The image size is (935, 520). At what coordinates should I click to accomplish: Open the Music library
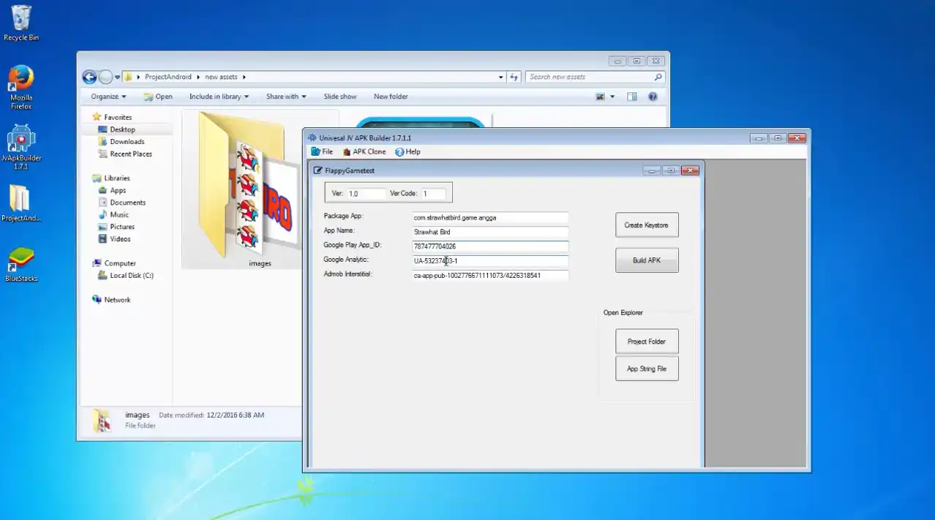click(119, 215)
